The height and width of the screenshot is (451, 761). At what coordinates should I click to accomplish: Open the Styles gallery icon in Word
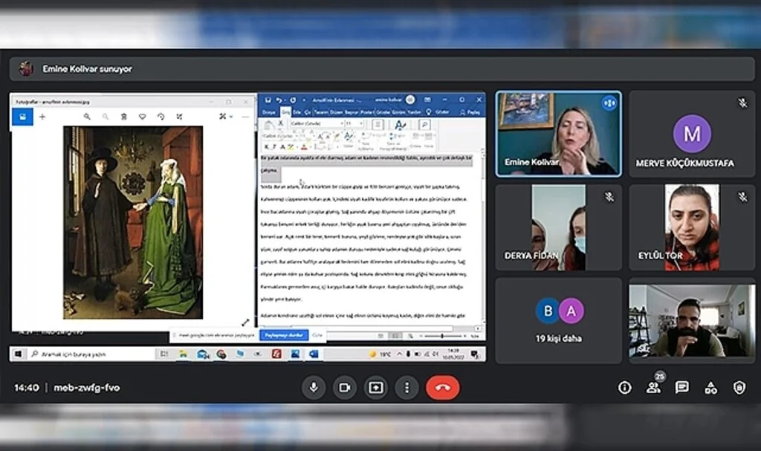coord(401,126)
